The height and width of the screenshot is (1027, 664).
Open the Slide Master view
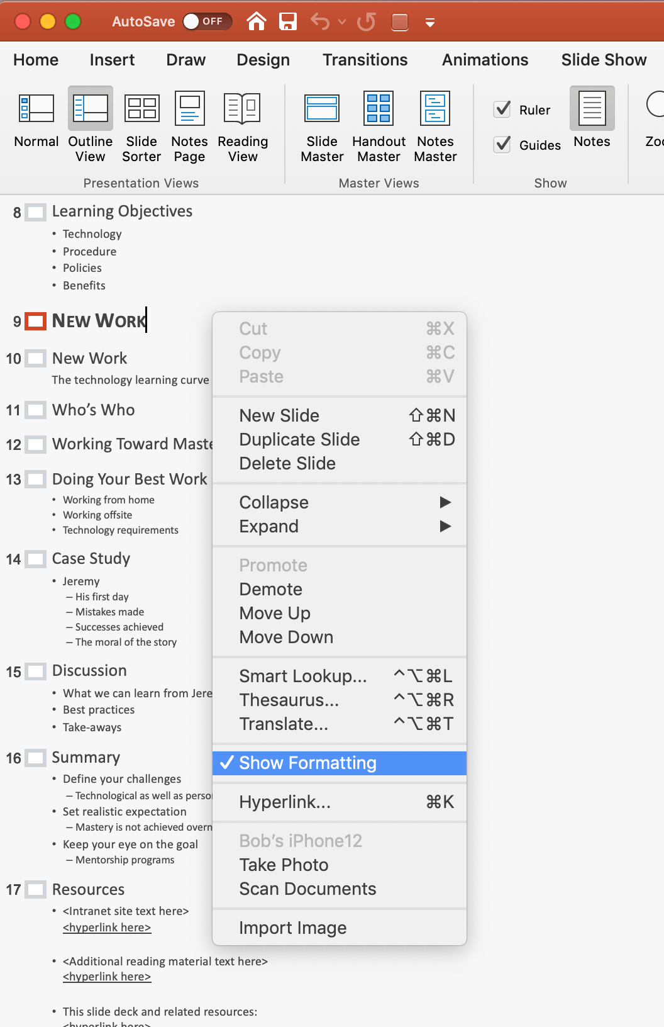[x=322, y=126]
